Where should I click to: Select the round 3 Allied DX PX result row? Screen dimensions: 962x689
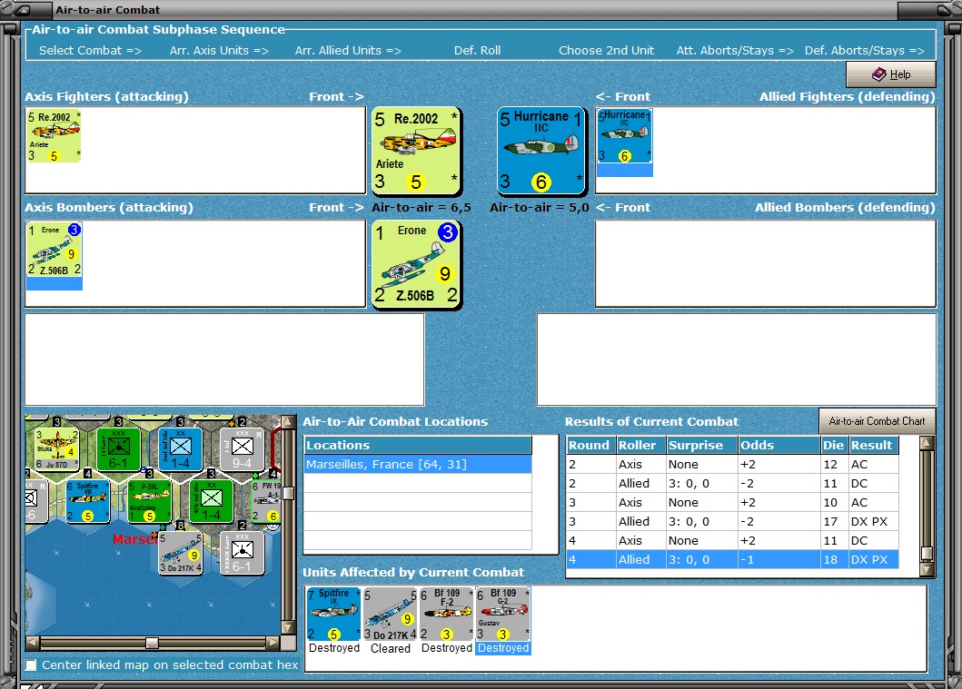(732, 521)
